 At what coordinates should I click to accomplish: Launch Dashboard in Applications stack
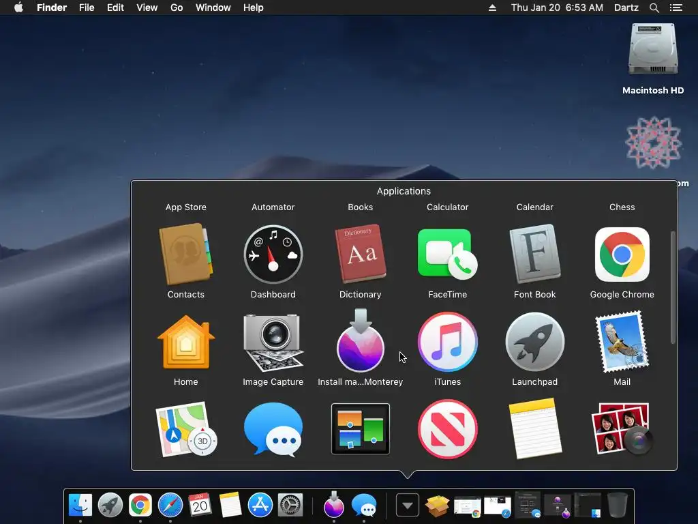click(x=273, y=254)
